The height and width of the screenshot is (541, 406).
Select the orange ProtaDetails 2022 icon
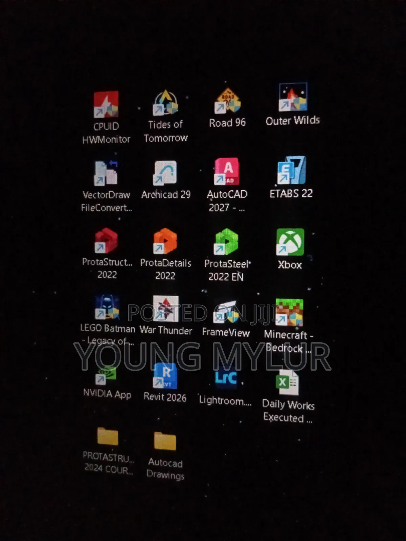coord(165,241)
